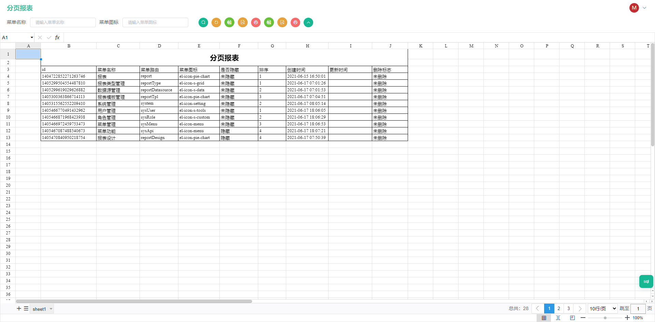Open the floating sql button

(646, 281)
